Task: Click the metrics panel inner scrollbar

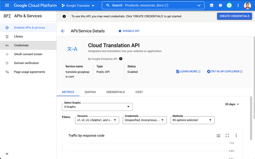Action: point(251,118)
